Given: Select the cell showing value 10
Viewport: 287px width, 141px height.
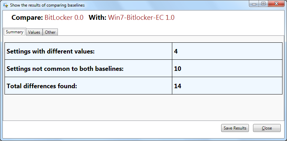Looking at the screenshot, I should 227,68.
